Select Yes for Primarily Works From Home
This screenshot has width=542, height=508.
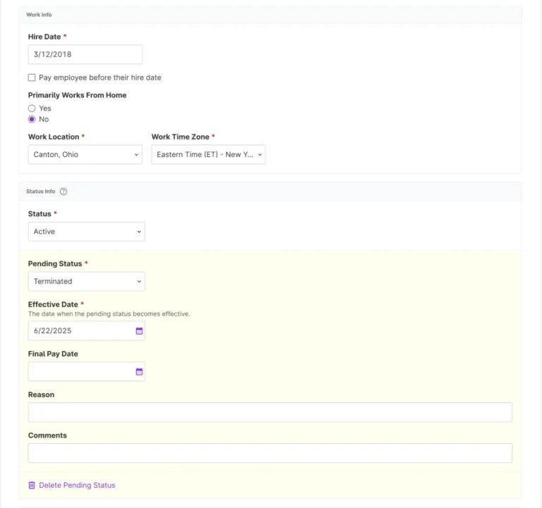pos(32,109)
